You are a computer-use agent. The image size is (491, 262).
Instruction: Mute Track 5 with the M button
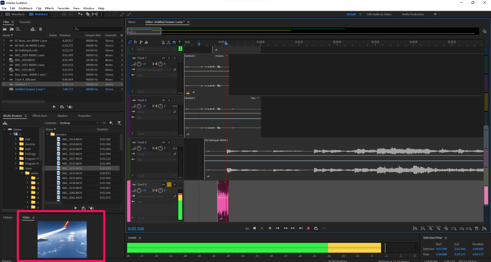(x=163, y=100)
